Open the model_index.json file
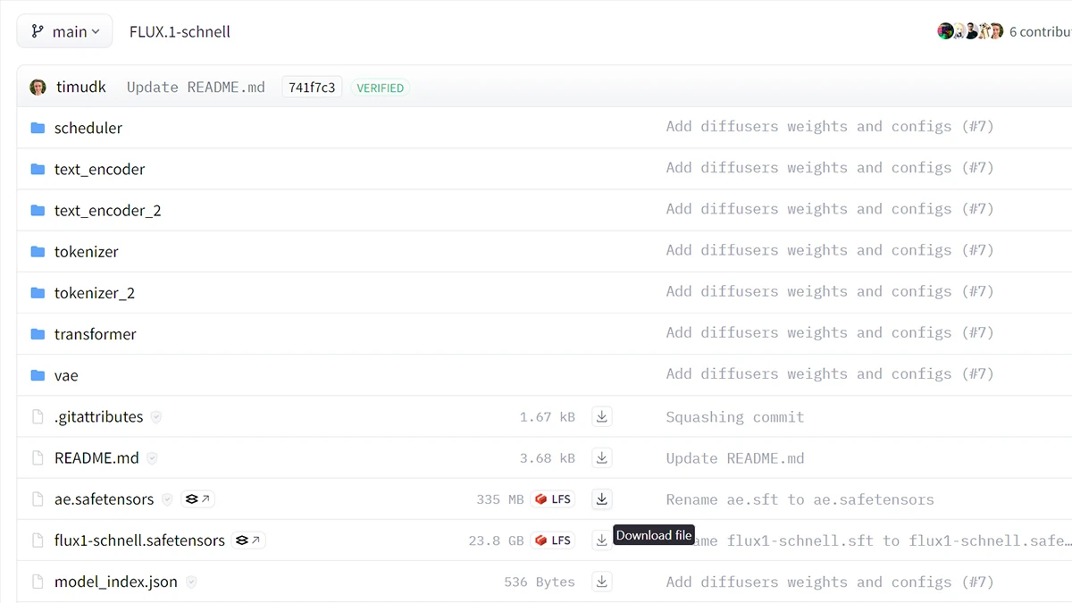The image size is (1072, 603). (x=116, y=582)
